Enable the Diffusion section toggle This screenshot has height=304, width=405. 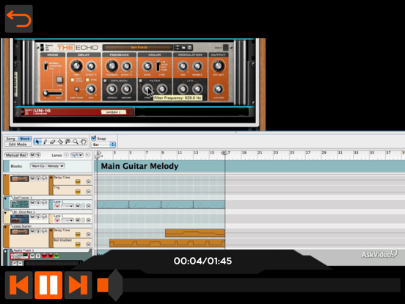pos(105,81)
